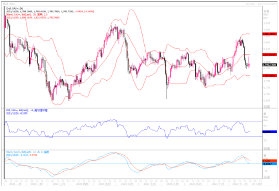The height and width of the screenshot is (191, 279).
Task: Select the RSI upper overbought threshold line
Action: pos(133,122)
